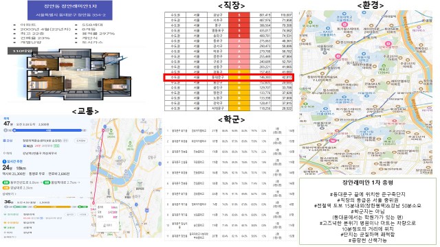440x247 pixels.
Task: Click the pink hospital marker at 서울성심병원 on upper map
Action: (x=338, y=56)
